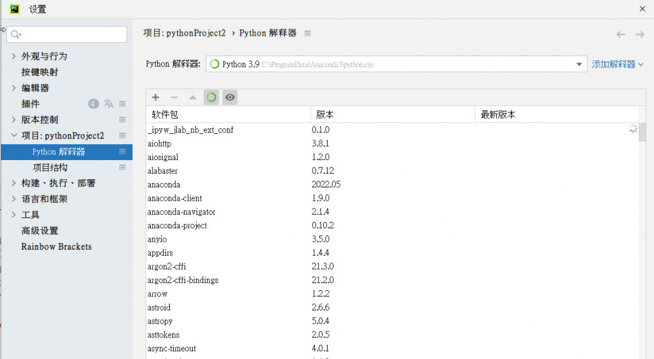Click the PyCharm logo in the title bar

[15, 9]
